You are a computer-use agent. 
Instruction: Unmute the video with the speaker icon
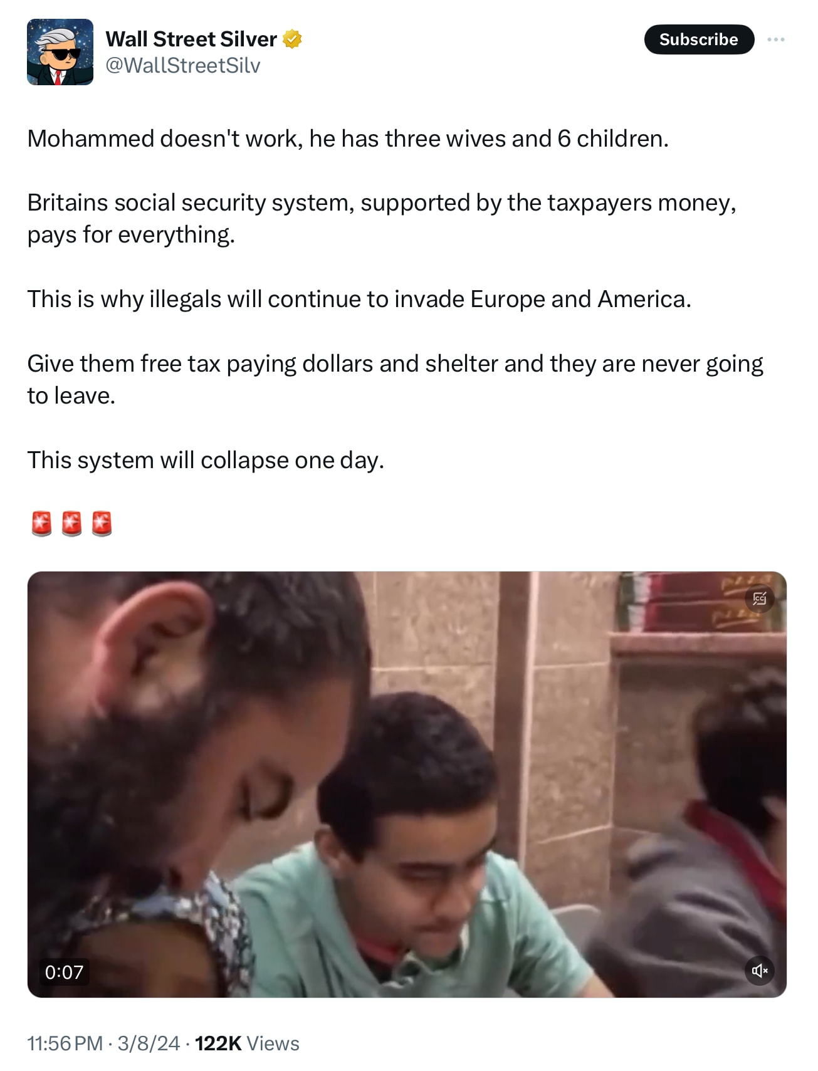click(x=760, y=971)
